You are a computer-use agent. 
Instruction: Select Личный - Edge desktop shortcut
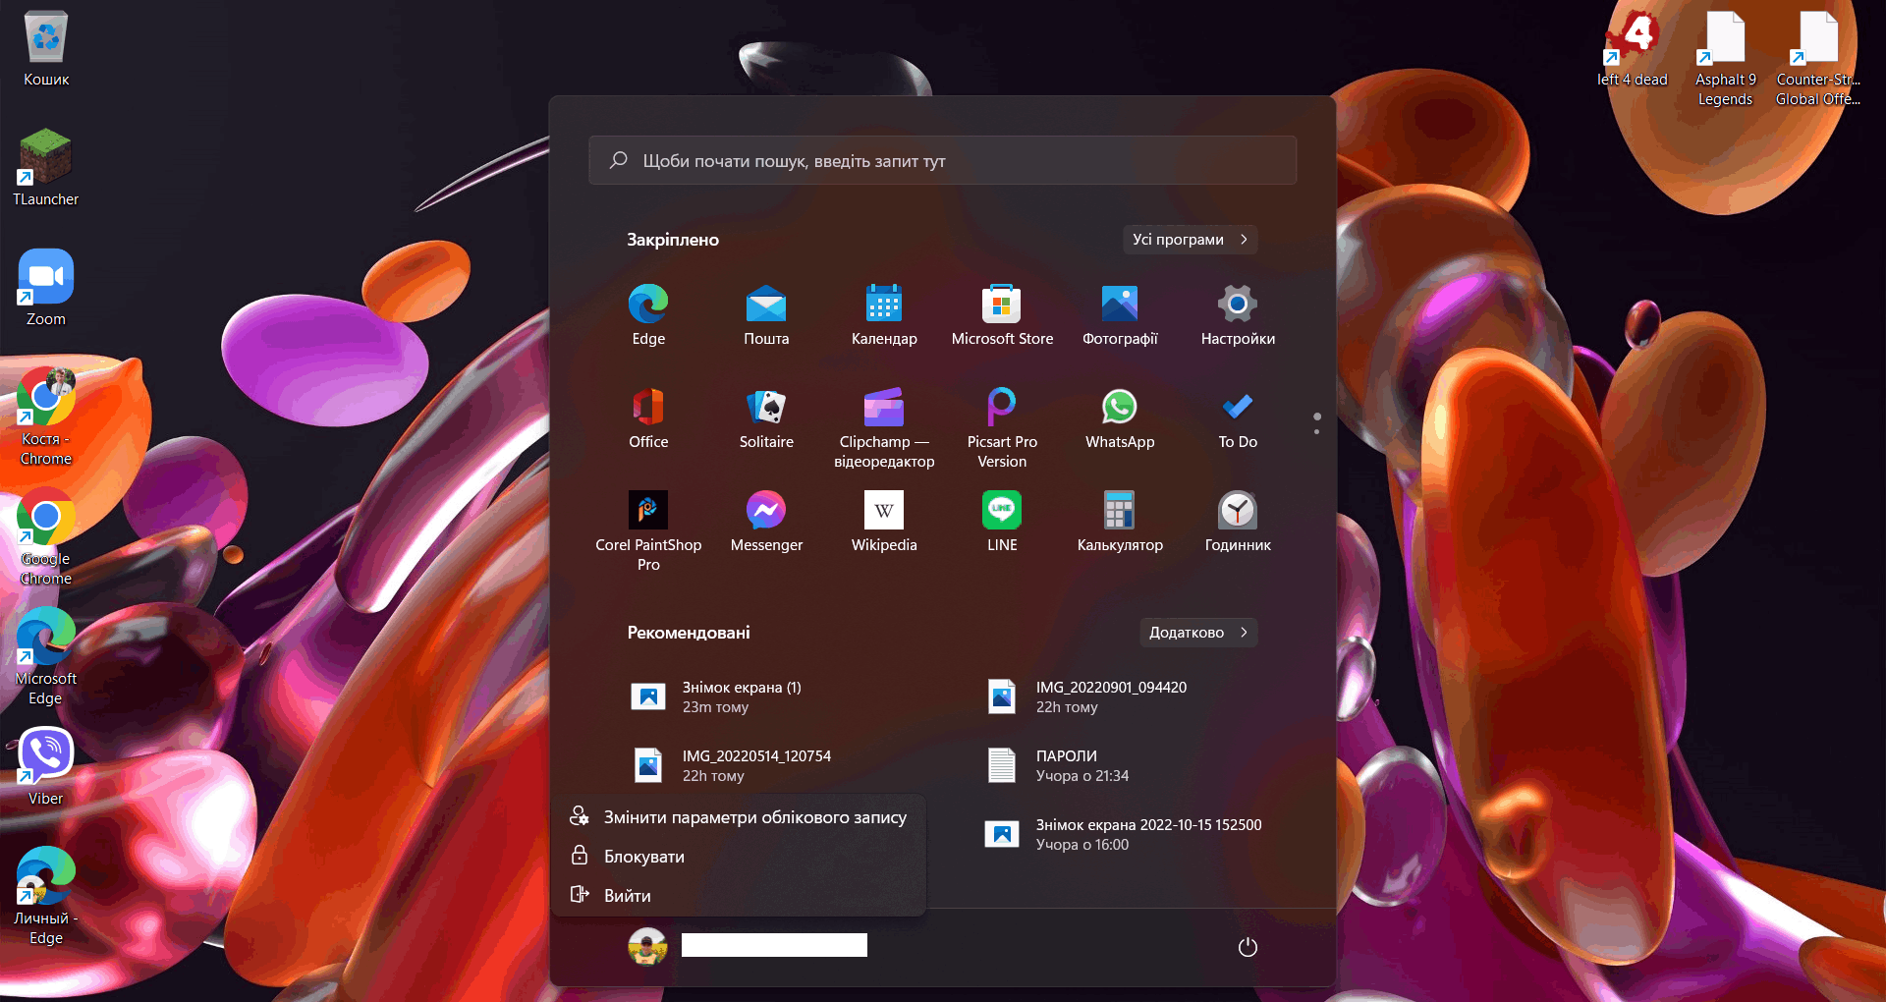click(46, 897)
